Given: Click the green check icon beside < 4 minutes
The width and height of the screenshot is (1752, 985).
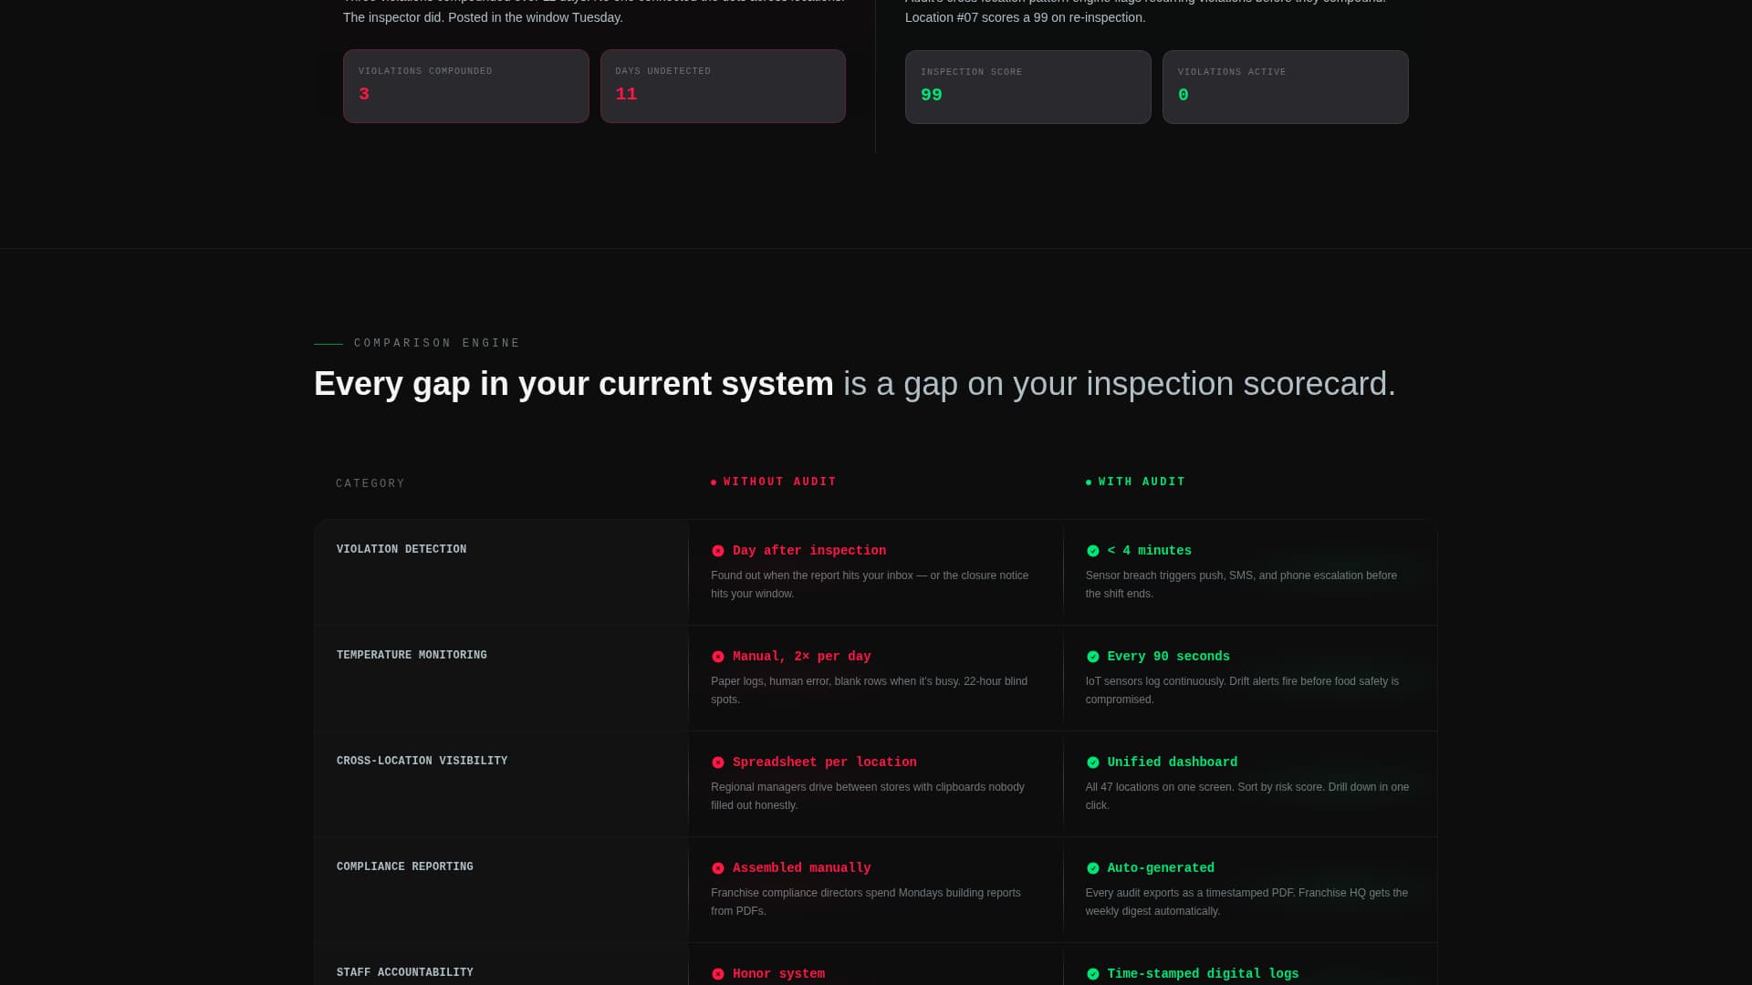Looking at the screenshot, I should point(1092,550).
